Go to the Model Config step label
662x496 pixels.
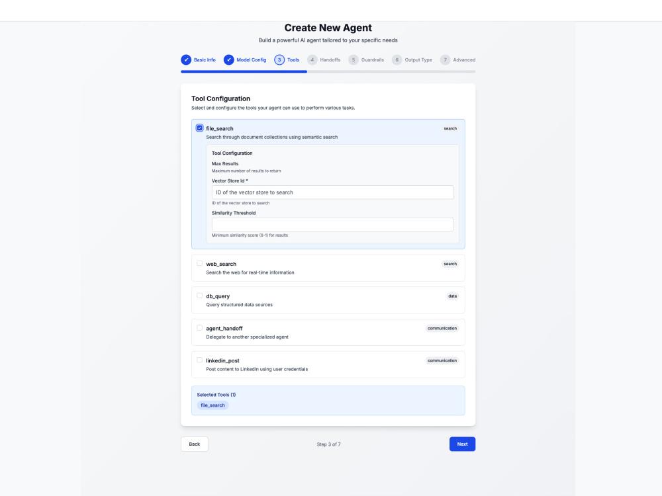pyautogui.click(x=251, y=60)
